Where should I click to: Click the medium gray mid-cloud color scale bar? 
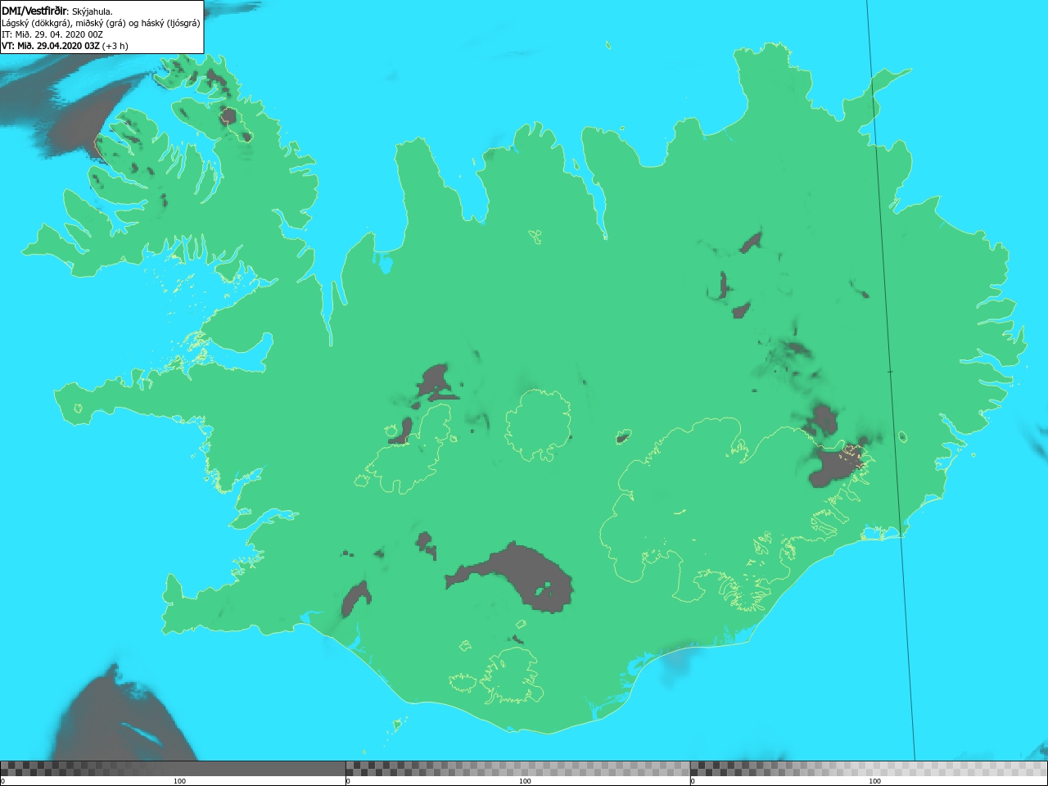(517, 769)
